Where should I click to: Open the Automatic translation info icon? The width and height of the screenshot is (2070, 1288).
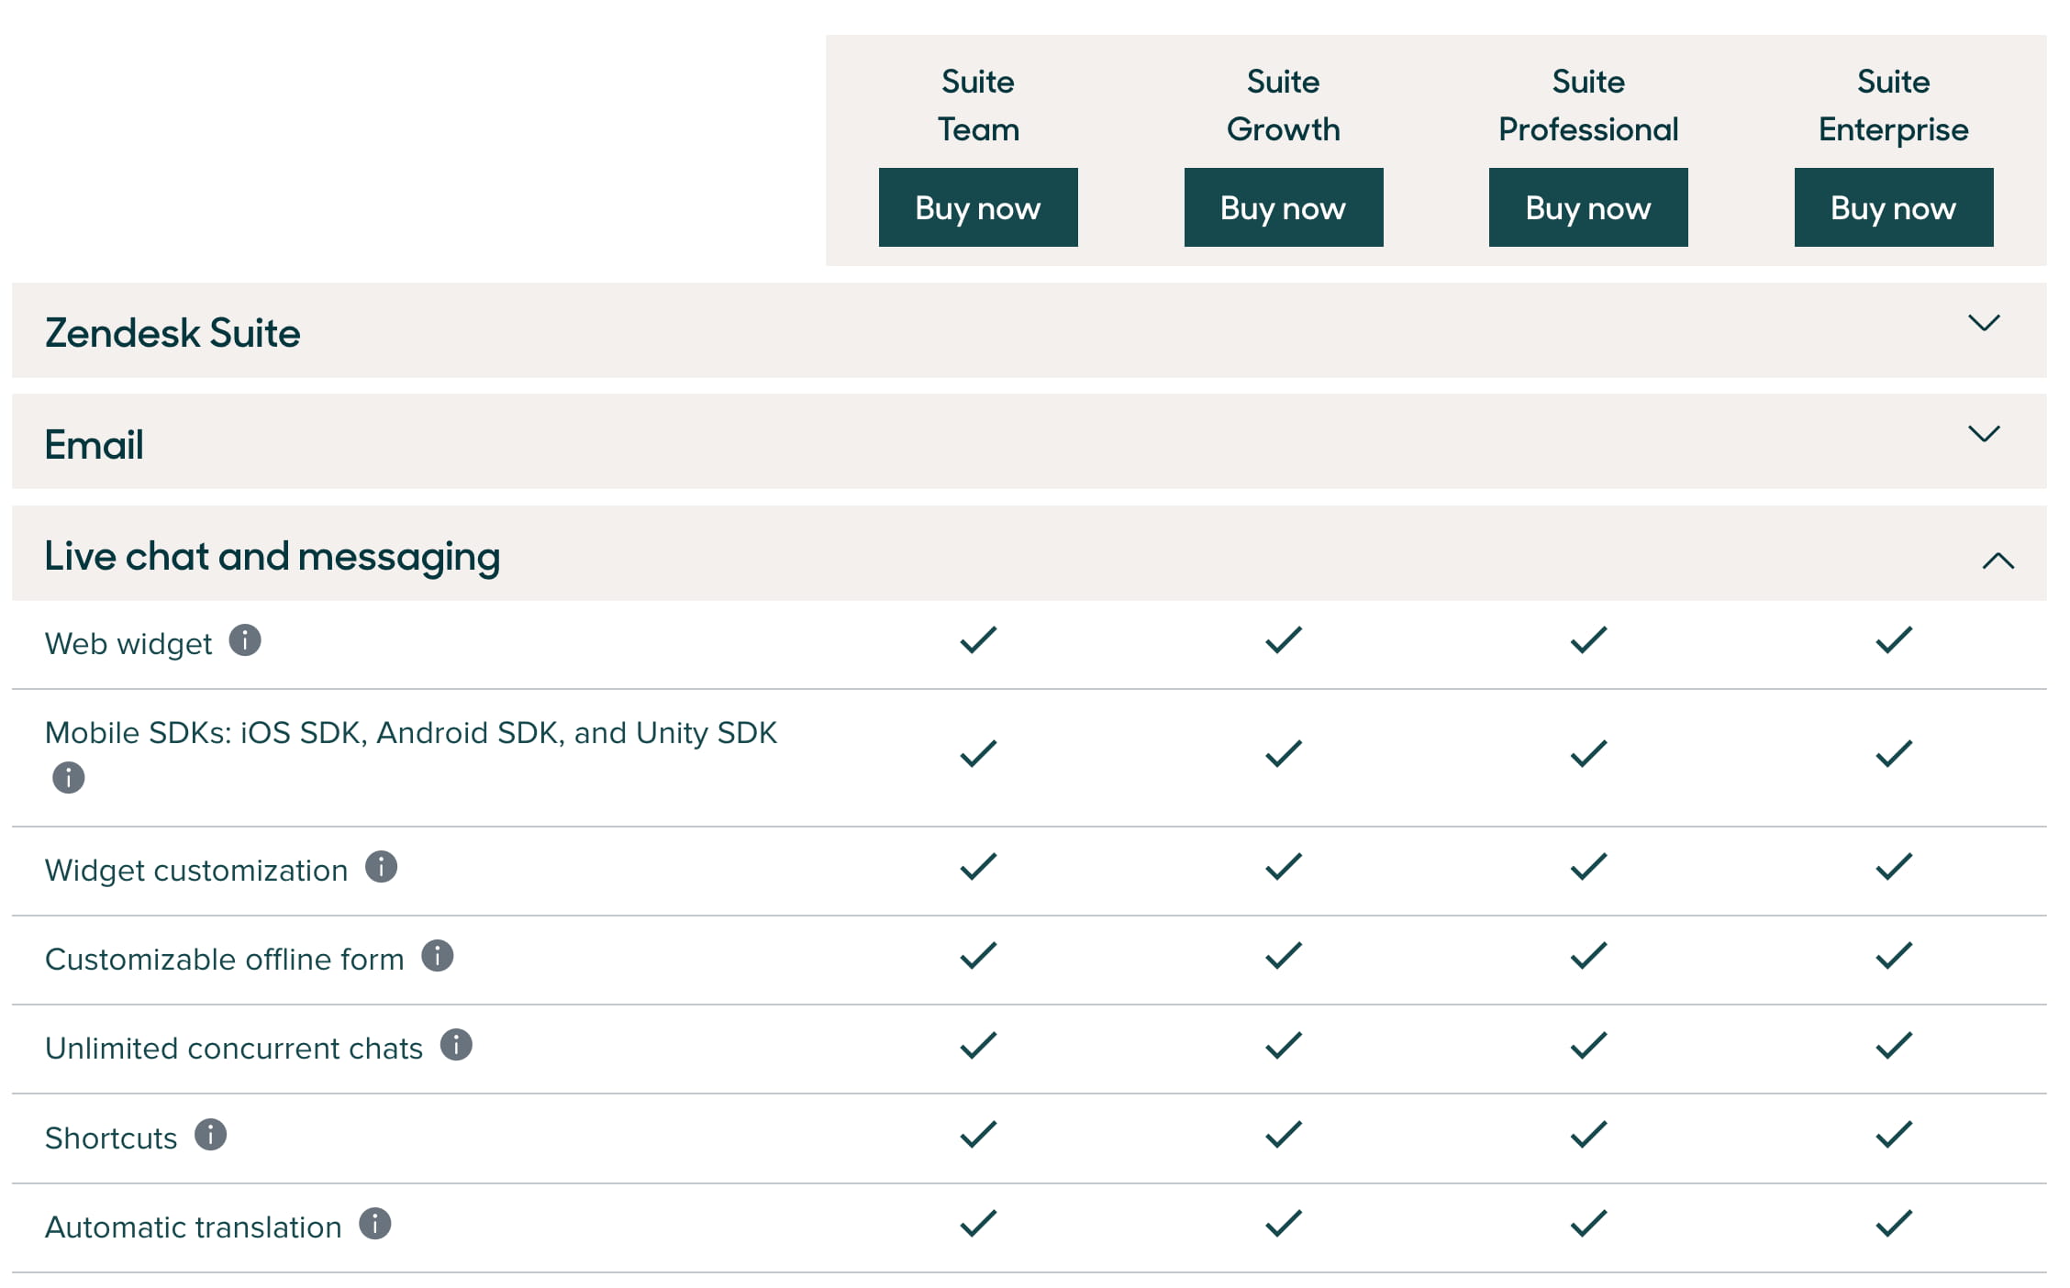pyautogui.click(x=374, y=1224)
